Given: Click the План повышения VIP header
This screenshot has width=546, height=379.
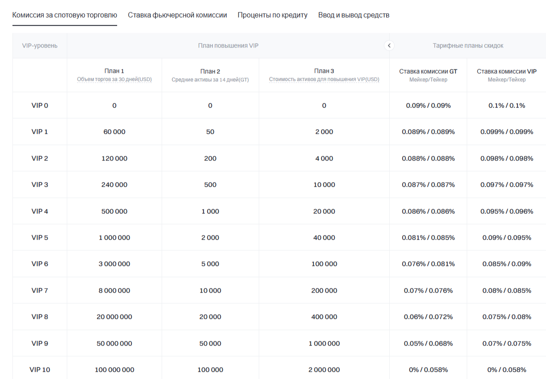Looking at the screenshot, I should (x=228, y=45).
